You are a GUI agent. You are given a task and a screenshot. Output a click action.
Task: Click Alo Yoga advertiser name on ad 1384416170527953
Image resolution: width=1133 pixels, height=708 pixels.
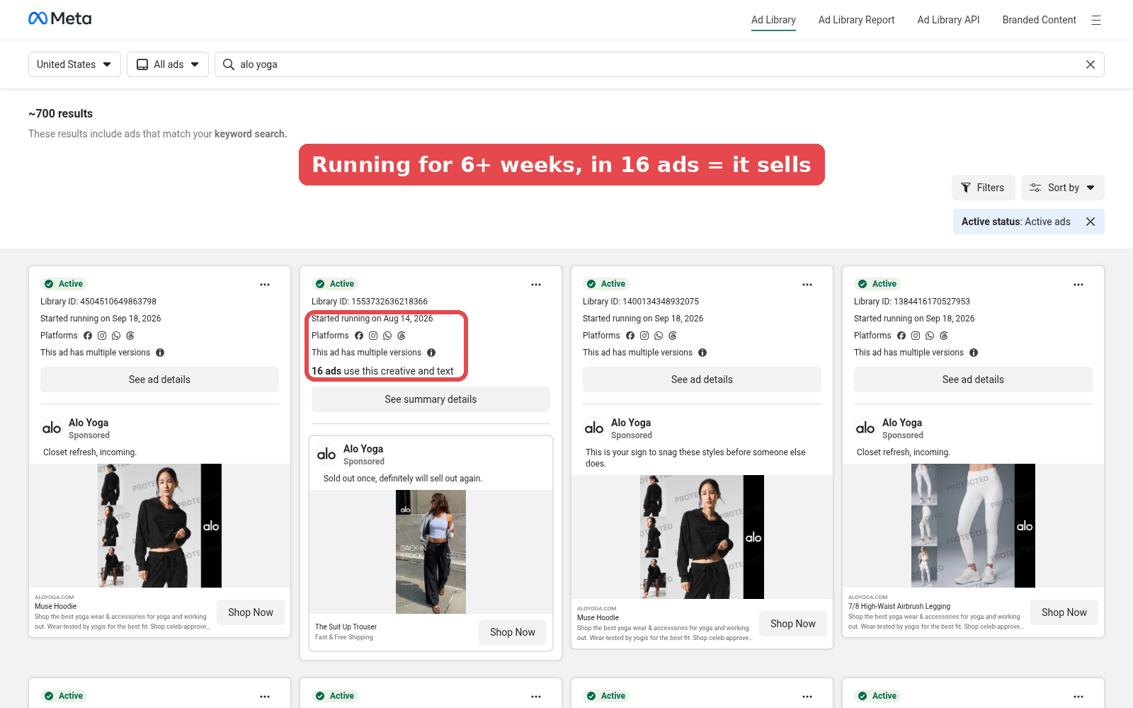(902, 423)
